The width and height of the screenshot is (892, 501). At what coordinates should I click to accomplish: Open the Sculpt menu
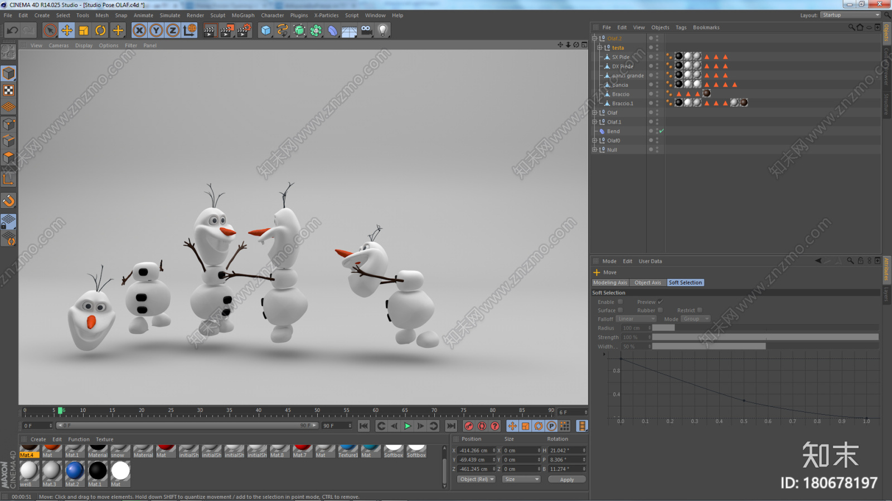[218, 16]
